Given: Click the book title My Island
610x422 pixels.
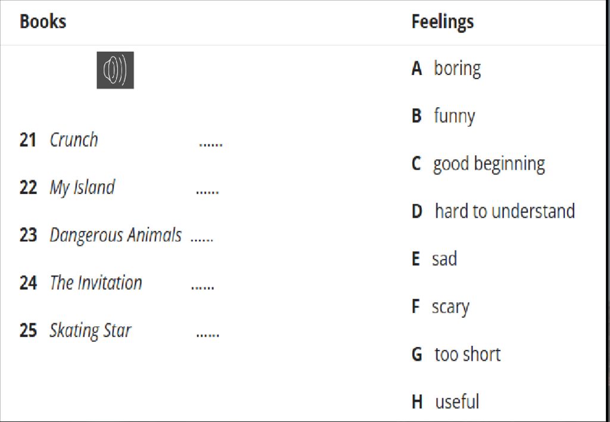Looking at the screenshot, I should [x=82, y=187].
